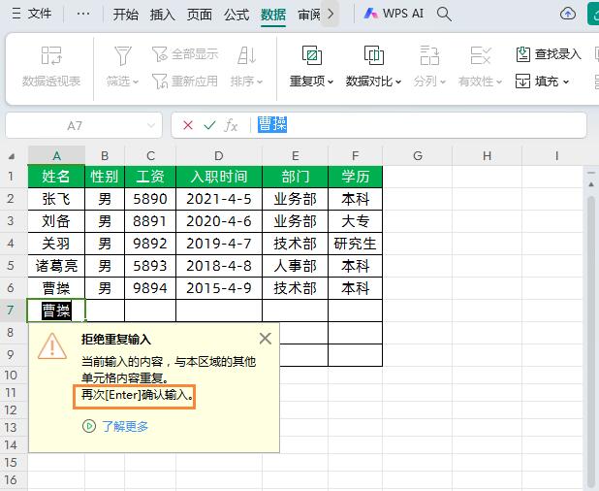Screen dimensions: 599x491
Task: Click the play icon beside 了解更多
Action: coord(89,426)
